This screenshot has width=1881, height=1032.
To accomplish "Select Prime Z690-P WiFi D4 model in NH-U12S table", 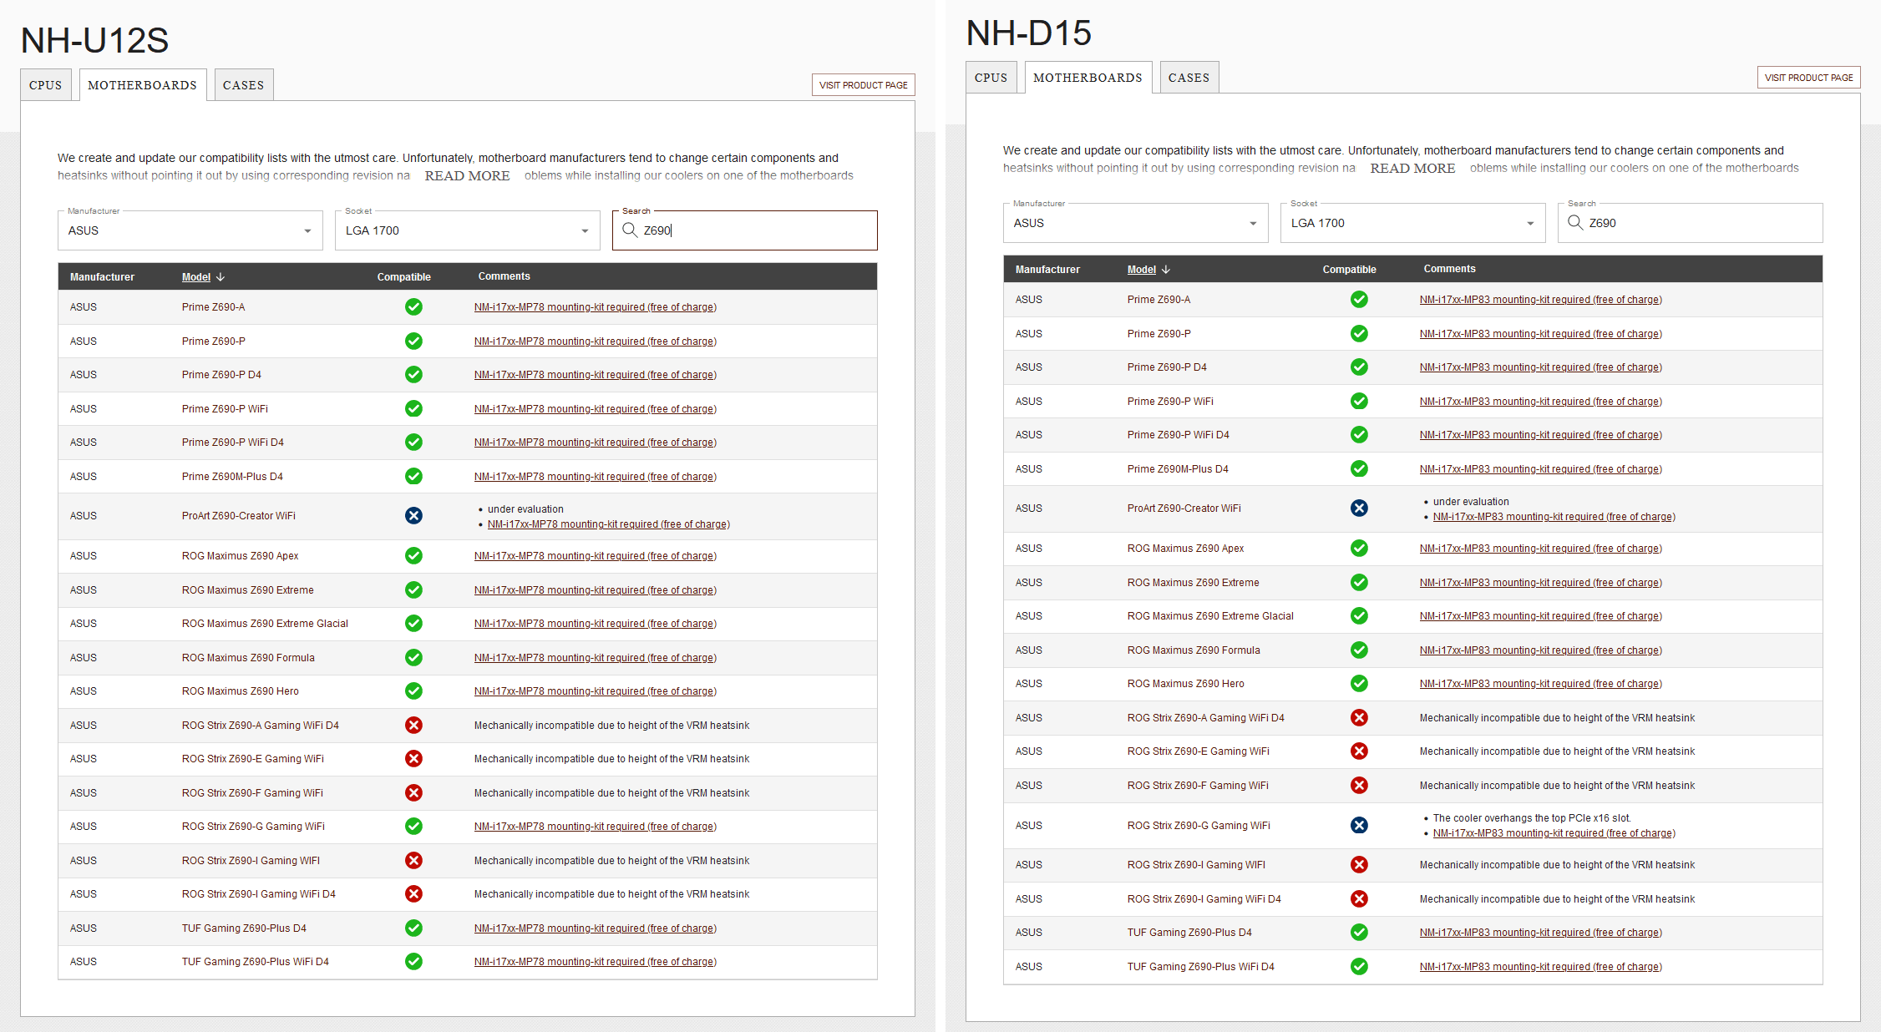I will tap(233, 443).
